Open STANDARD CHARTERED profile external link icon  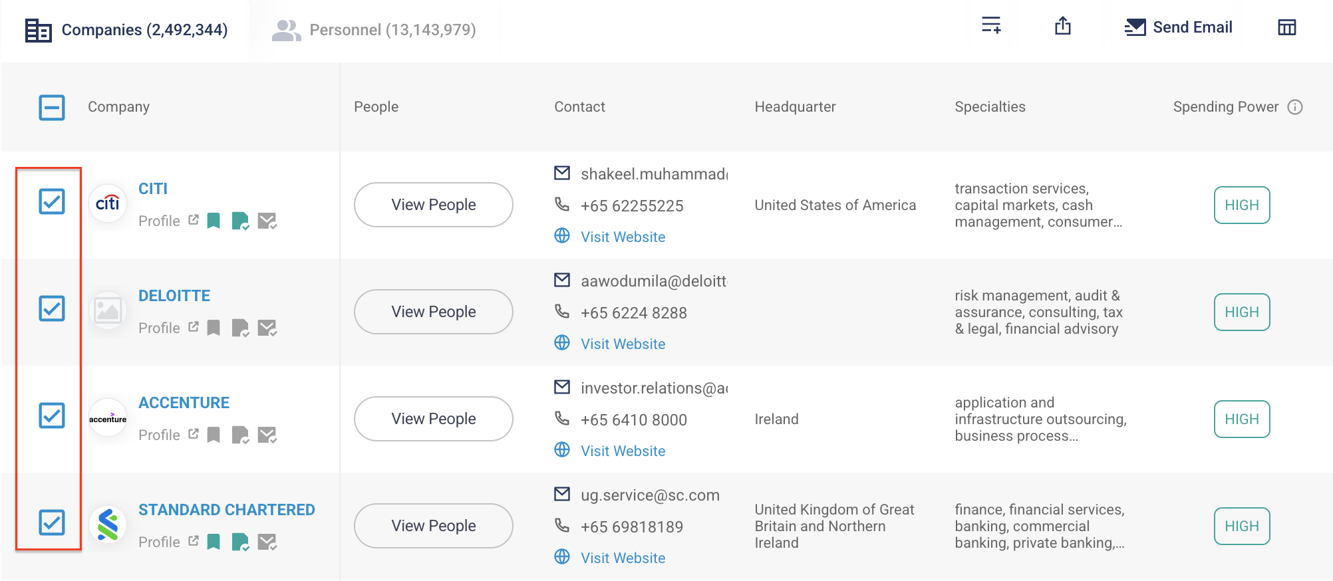[194, 540]
